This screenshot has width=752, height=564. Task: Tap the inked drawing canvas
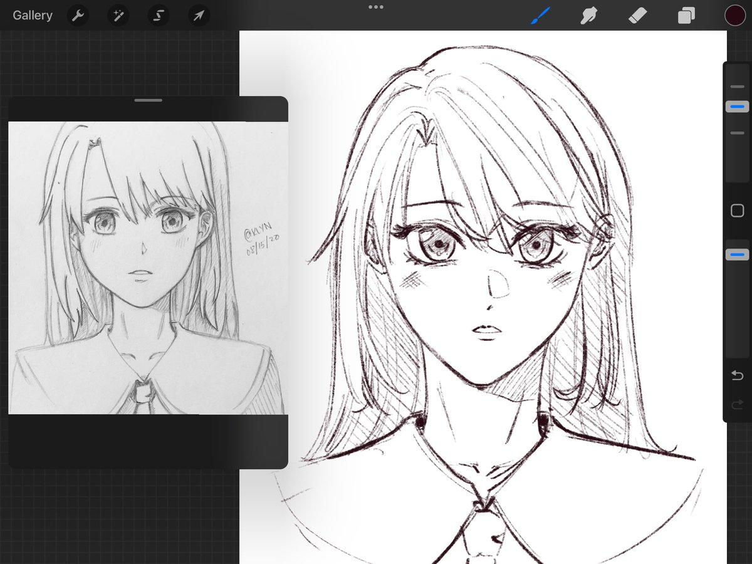click(483, 297)
